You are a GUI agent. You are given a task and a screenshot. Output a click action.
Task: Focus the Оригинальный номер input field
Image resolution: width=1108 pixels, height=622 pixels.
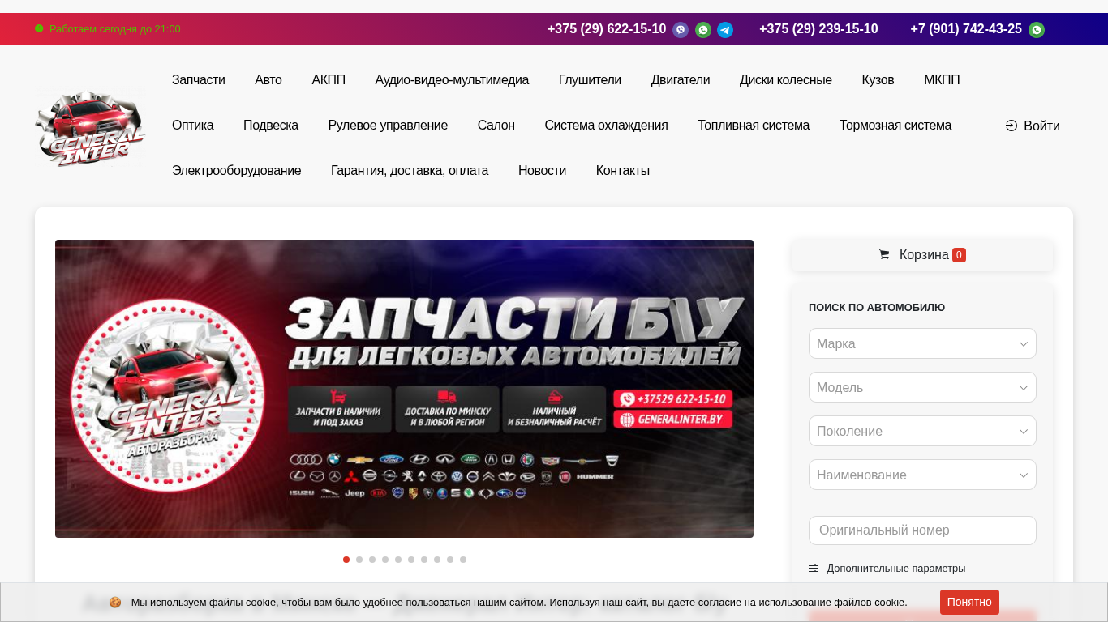[922, 530]
